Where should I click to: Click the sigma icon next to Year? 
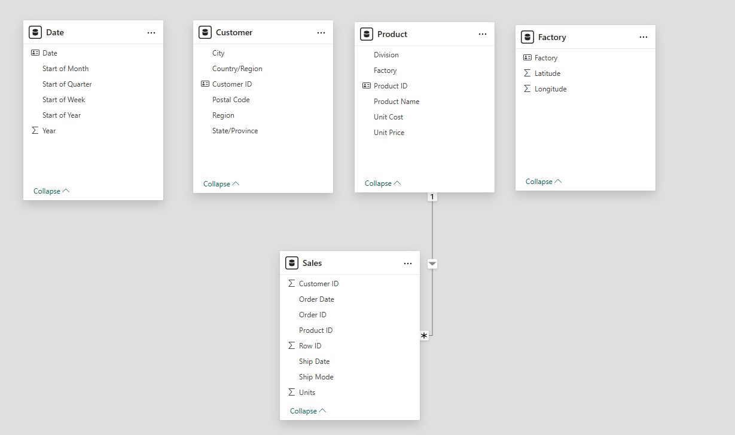point(35,131)
